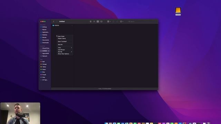Viewport: 221px width, 124px height.
Task: Open Applications in the Finder sidebar
Action: point(45,32)
